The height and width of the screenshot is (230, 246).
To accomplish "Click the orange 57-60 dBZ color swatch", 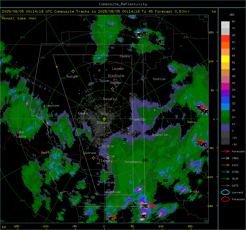I will click(225, 45).
